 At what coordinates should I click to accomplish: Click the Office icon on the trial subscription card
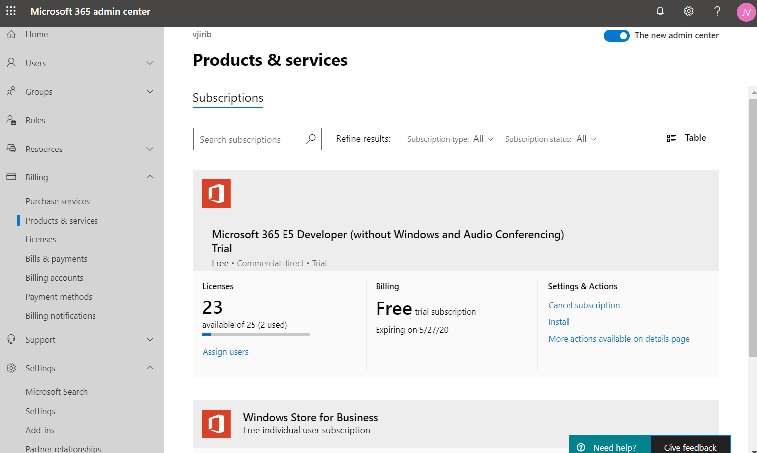point(216,193)
